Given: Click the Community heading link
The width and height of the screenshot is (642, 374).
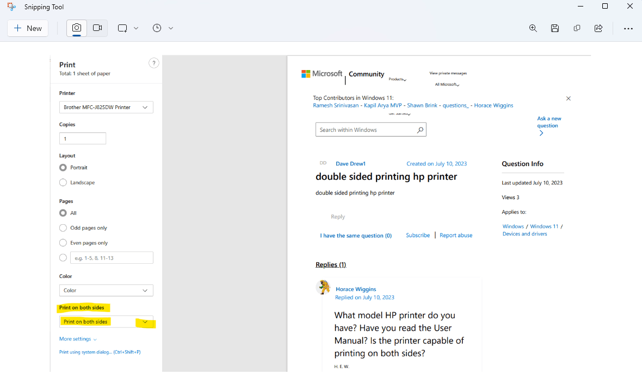Looking at the screenshot, I should [367, 74].
